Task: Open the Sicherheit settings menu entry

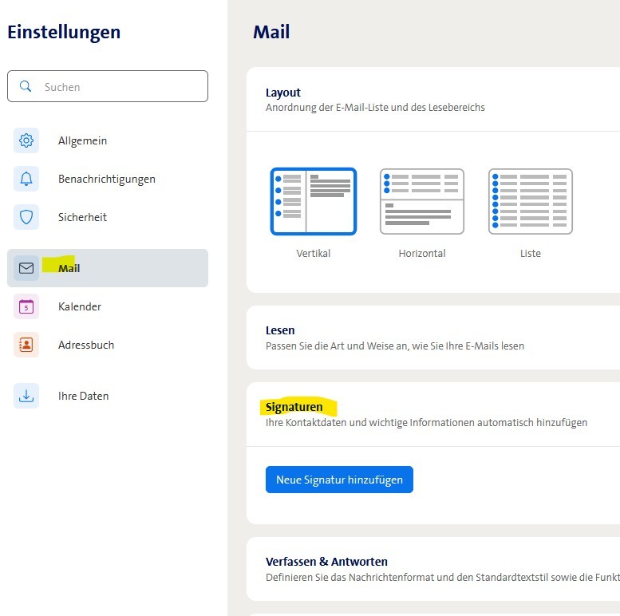Action: pos(82,217)
